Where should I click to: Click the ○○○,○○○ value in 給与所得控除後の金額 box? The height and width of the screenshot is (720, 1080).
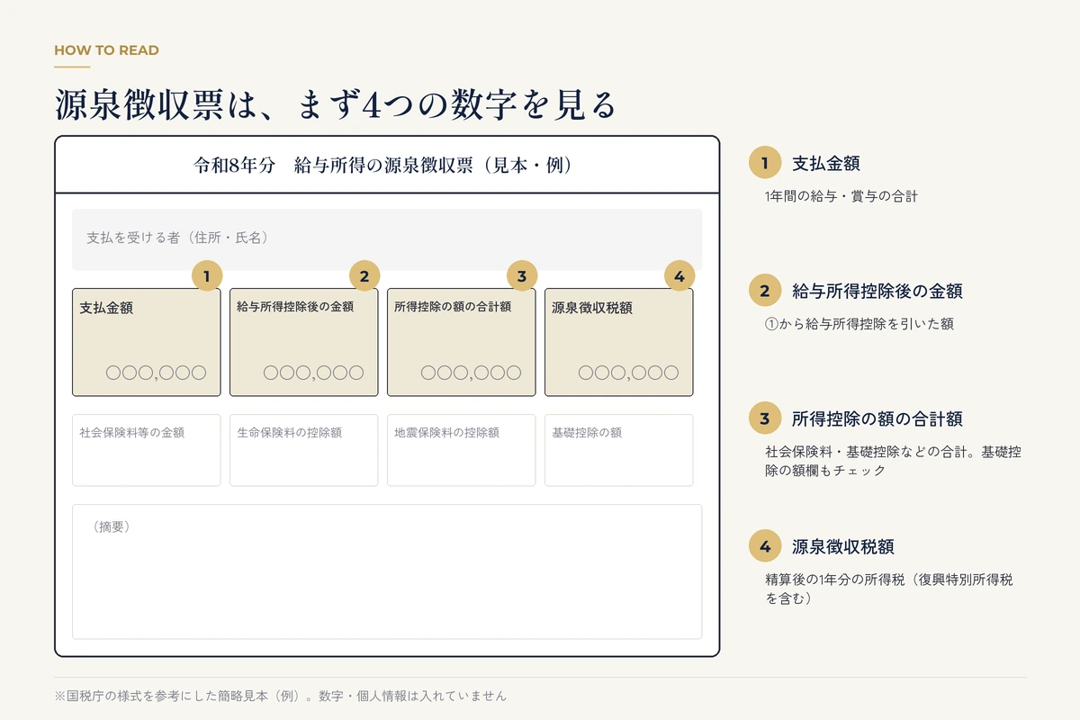click(313, 372)
